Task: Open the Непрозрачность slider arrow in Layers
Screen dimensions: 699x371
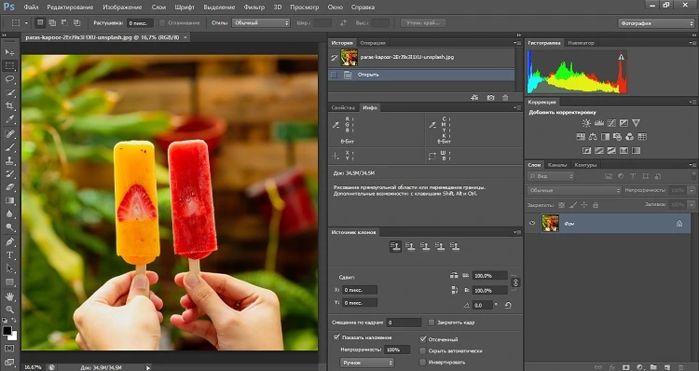Action: 692,190
